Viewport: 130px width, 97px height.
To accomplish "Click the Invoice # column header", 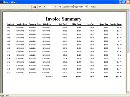I will 11,24.
